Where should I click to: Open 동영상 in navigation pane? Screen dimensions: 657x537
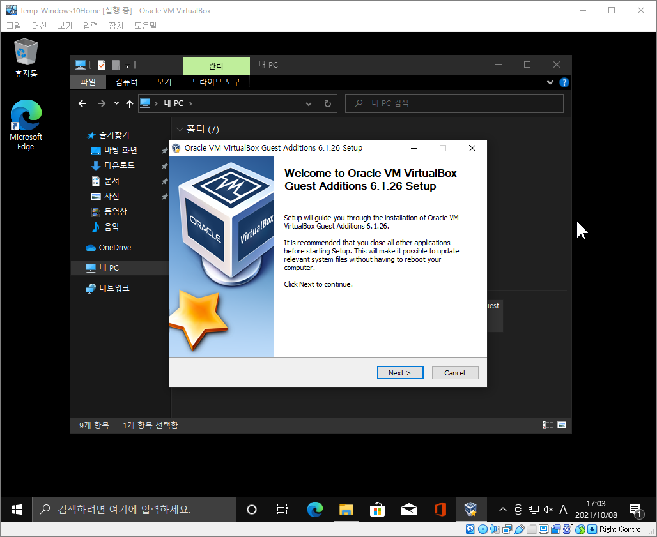109,211
